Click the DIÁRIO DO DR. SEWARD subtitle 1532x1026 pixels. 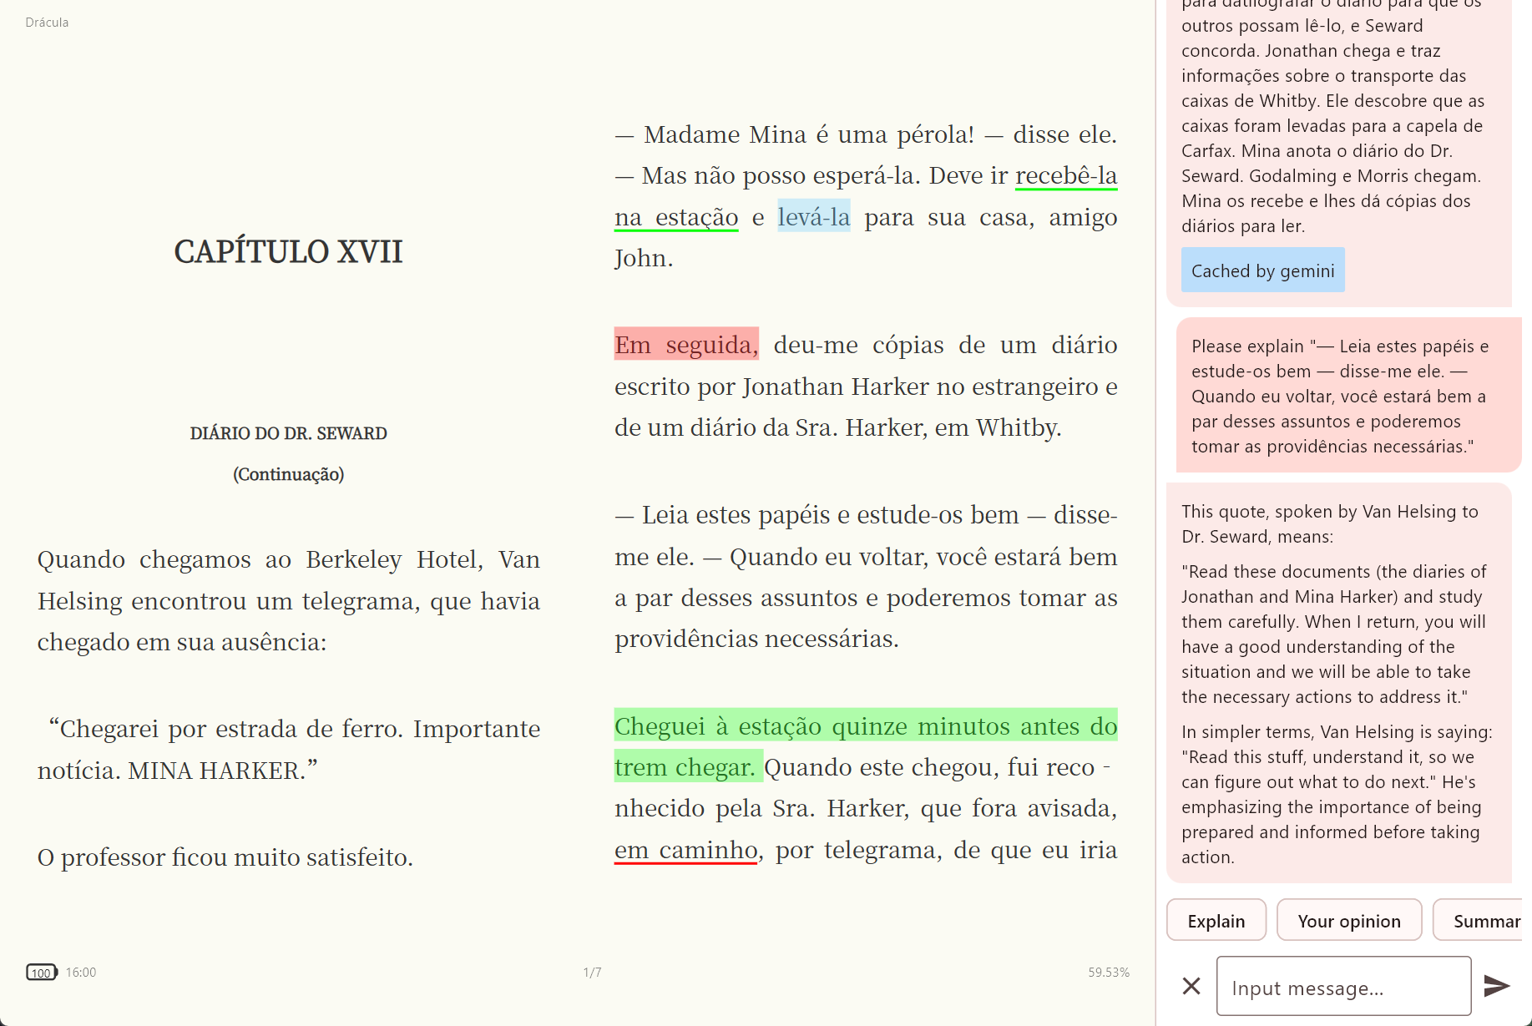(x=288, y=432)
